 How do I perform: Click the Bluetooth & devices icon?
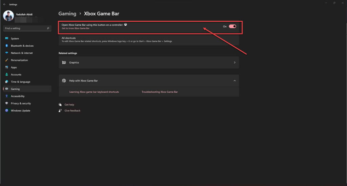click(x=7, y=46)
